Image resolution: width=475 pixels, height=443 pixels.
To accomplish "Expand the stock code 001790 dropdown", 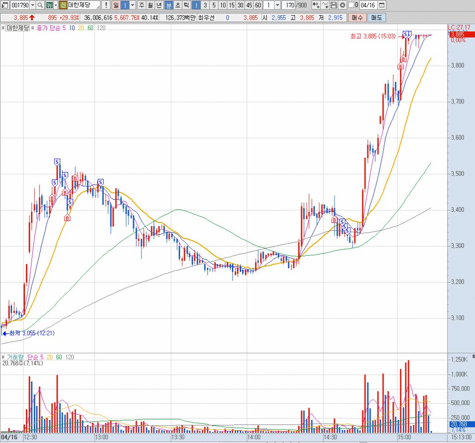I will [32, 5].
